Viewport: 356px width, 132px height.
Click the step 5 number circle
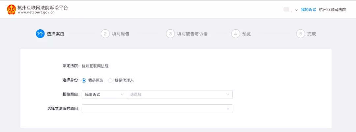(x=300, y=34)
